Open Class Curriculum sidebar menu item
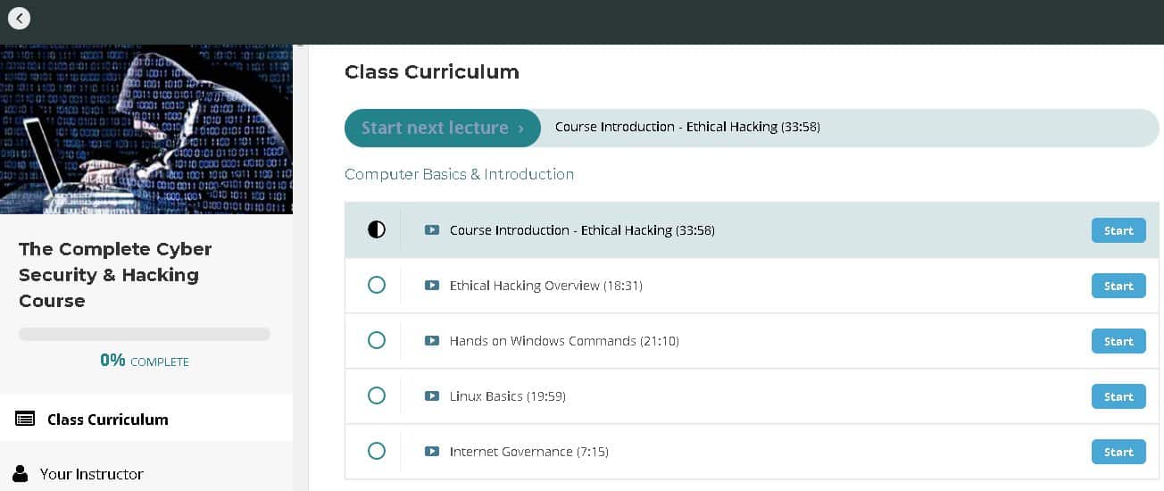Viewport: 1164px width, 491px height. coord(107,419)
